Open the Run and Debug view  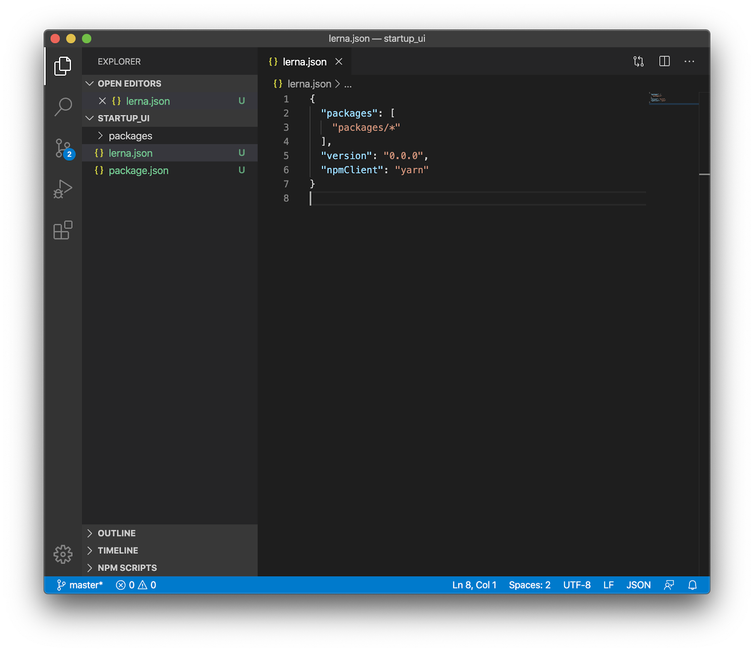(x=63, y=189)
